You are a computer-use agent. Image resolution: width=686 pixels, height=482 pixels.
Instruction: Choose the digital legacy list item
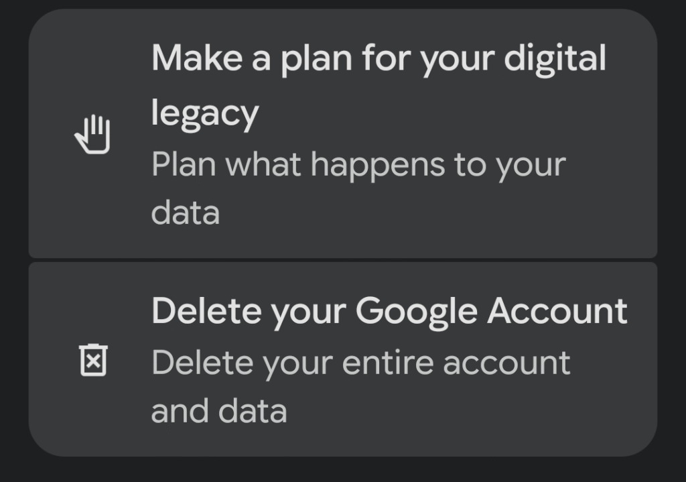342,134
